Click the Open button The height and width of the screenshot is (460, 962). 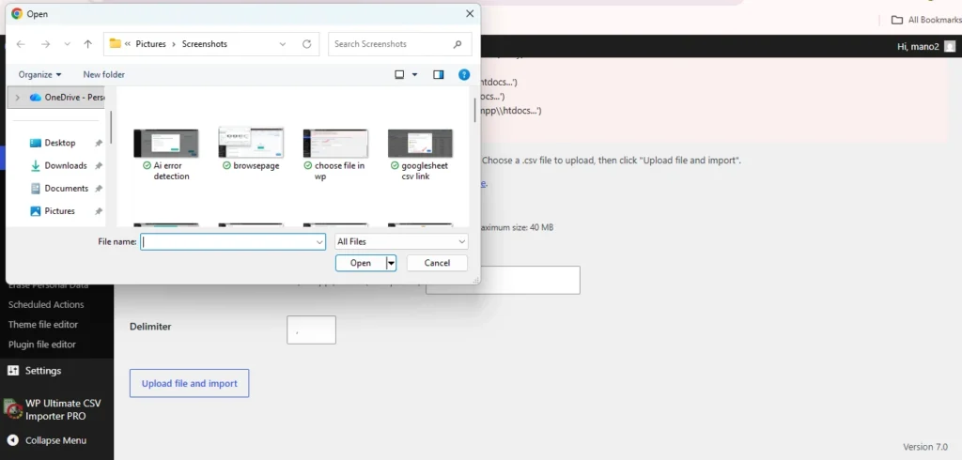tap(361, 263)
